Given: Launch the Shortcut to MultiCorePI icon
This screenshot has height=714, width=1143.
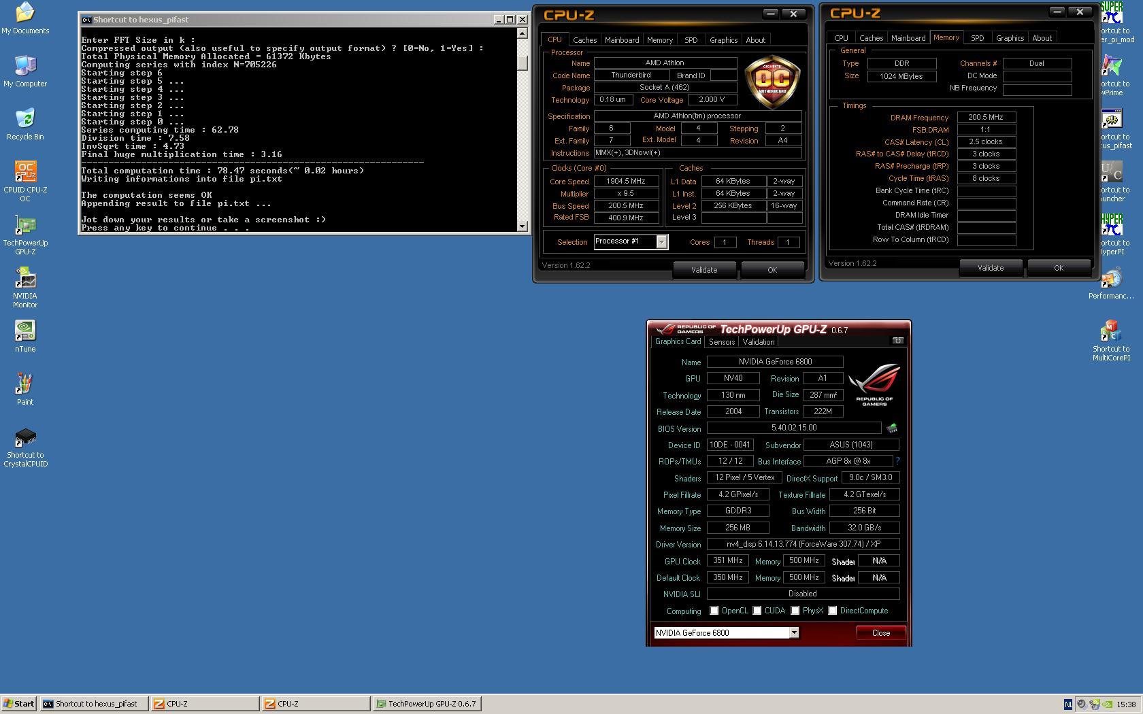Looking at the screenshot, I should pyautogui.click(x=1112, y=341).
